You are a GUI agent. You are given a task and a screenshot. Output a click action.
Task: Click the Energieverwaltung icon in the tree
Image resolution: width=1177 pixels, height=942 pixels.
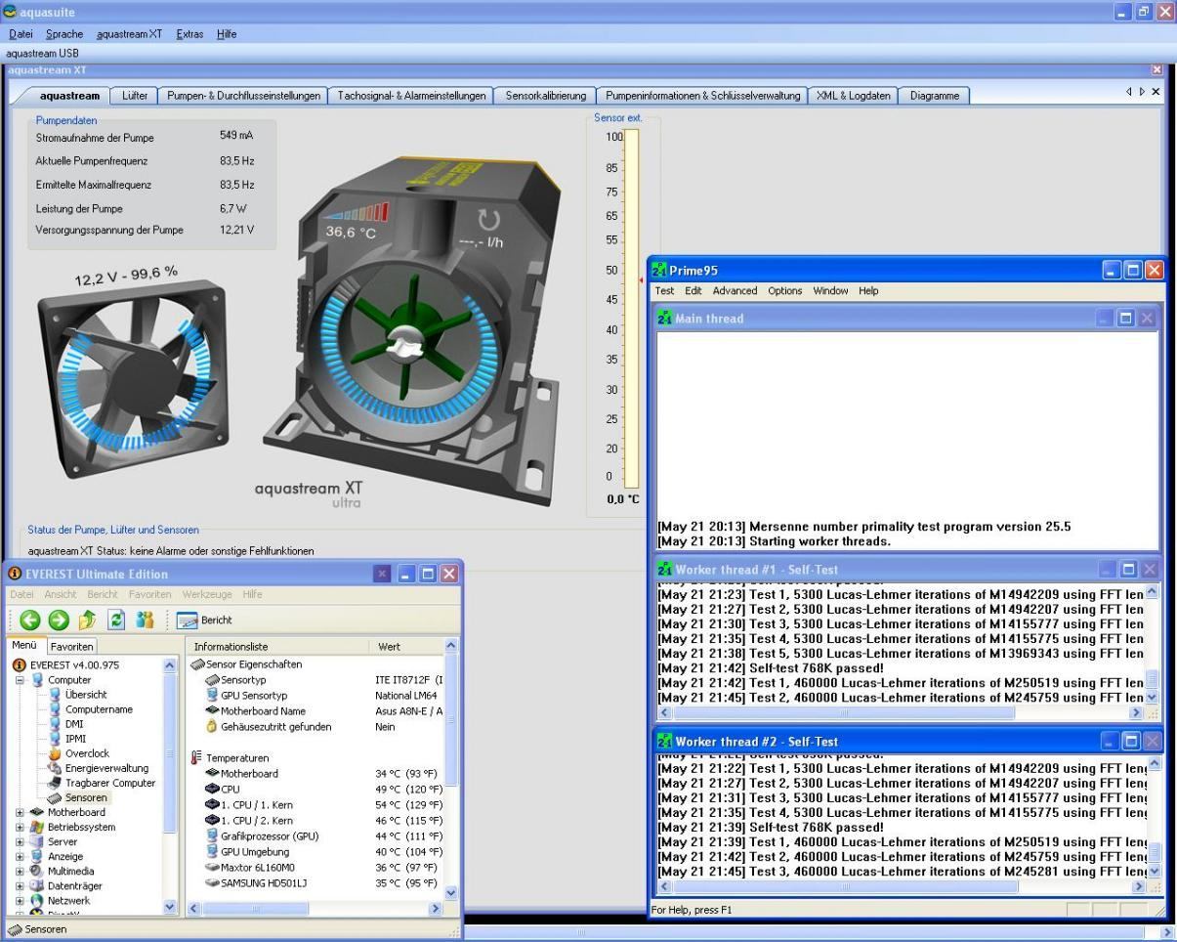click(x=55, y=768)
